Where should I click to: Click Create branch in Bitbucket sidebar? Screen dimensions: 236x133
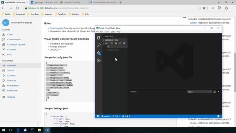[14, 40]
